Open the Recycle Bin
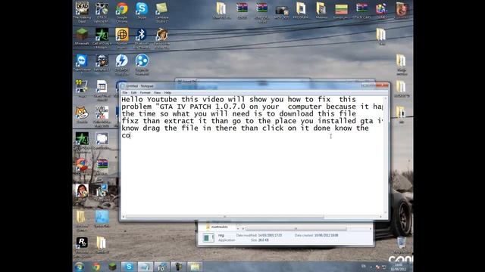The image size is (485, 272). click(402, 245)
